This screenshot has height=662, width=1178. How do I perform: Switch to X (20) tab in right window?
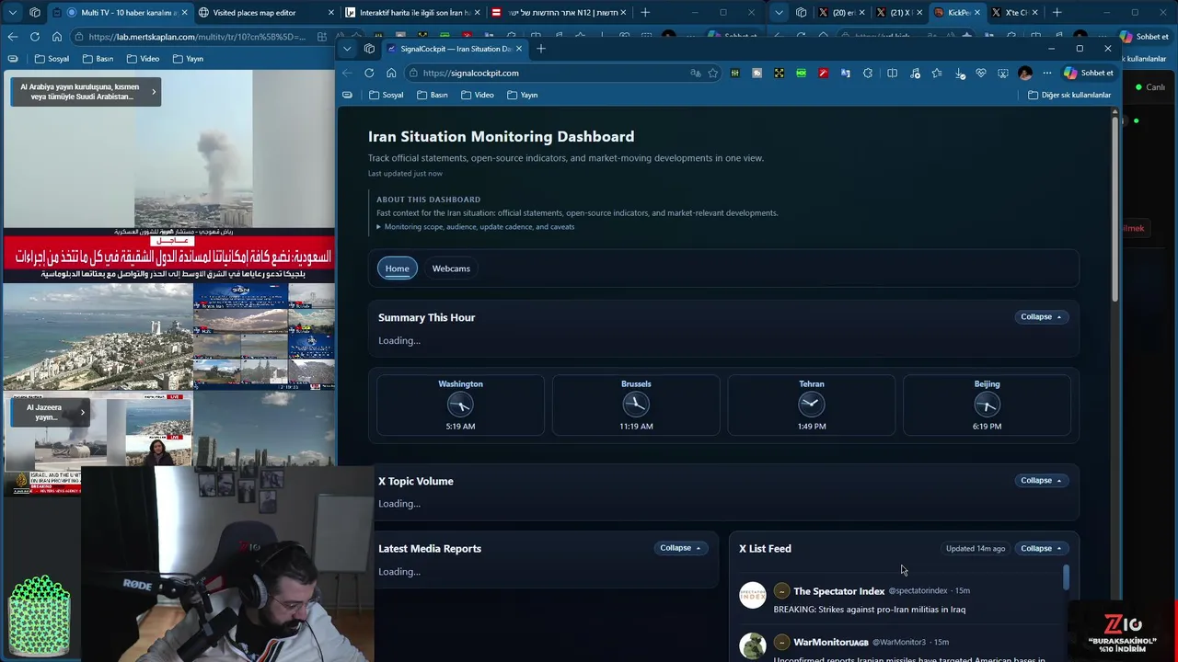[841, 12]
